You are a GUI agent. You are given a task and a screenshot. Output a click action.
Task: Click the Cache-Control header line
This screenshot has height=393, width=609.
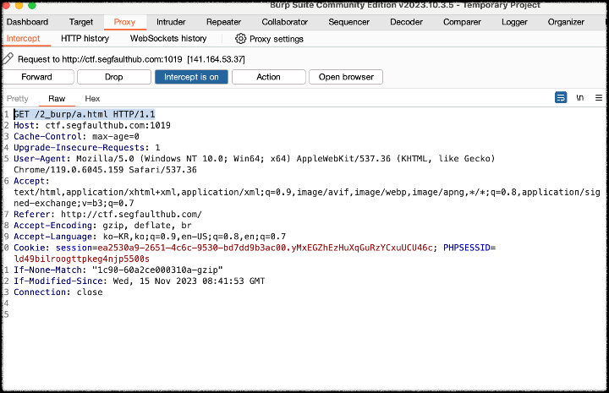pos(76,137)
